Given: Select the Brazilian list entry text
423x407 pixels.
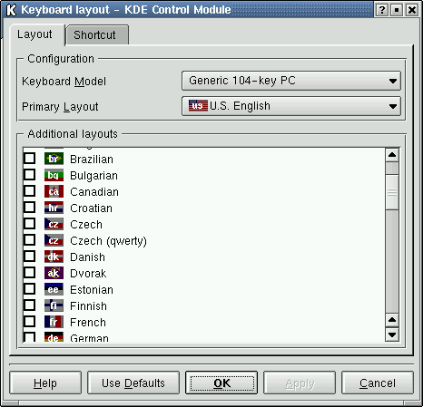Looking at the screenshot, I should pyautogui.click(x=92, y=160).
